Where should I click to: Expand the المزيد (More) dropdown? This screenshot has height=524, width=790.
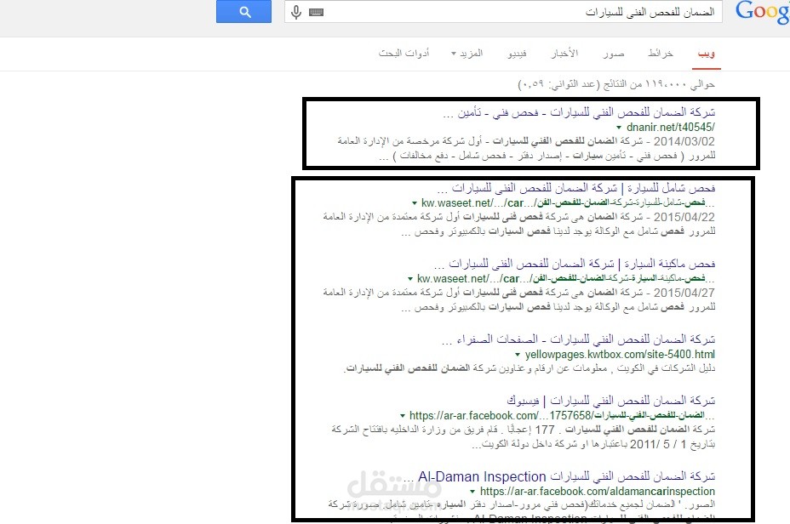[467, 53]
